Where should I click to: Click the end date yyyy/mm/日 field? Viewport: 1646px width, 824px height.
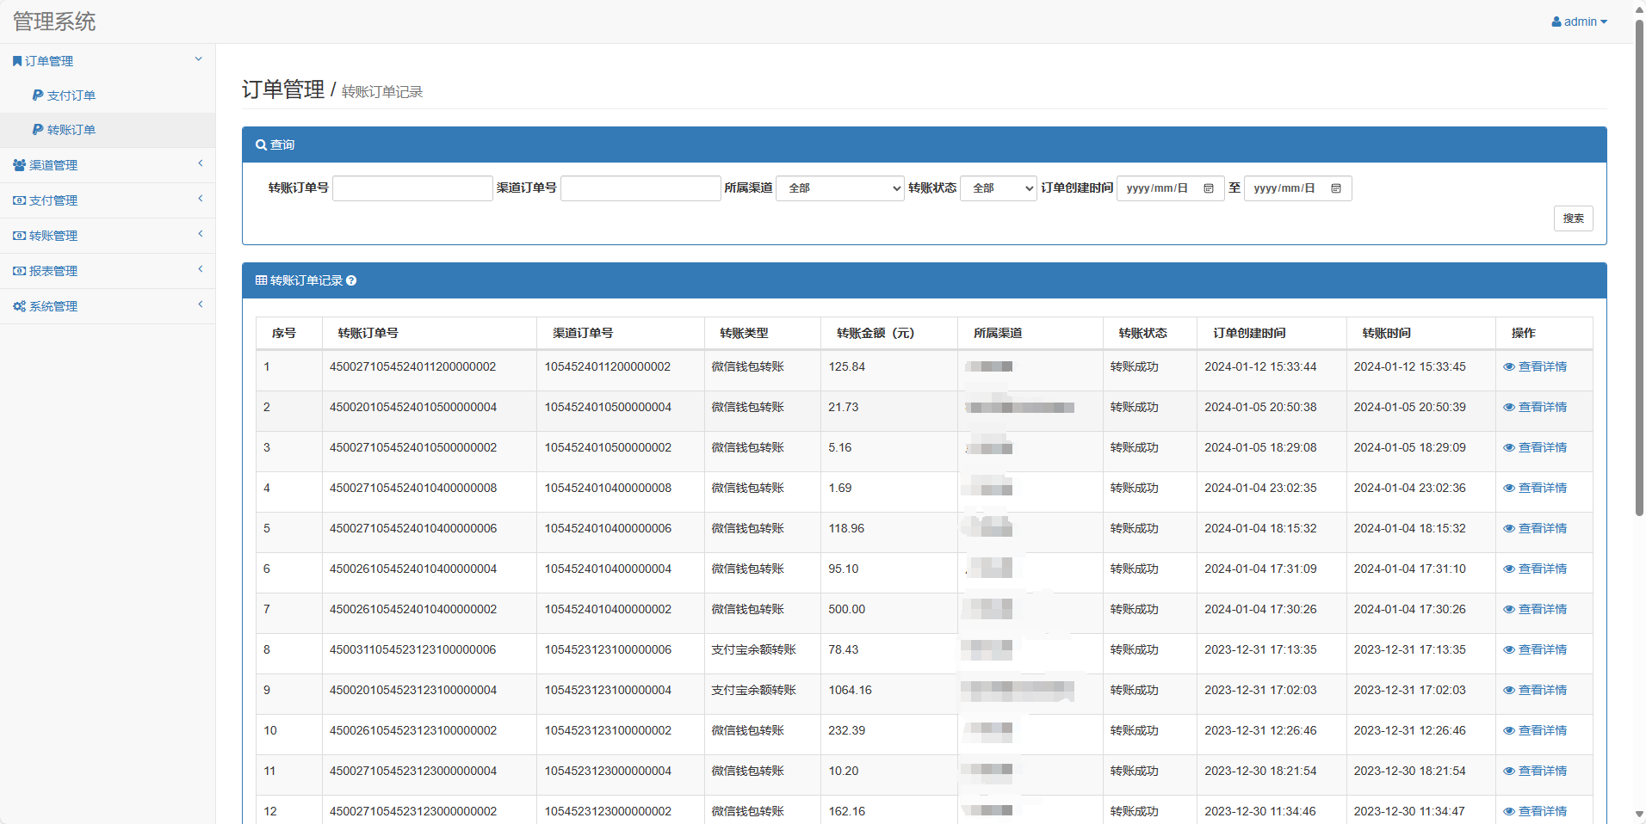(1297, 188)
